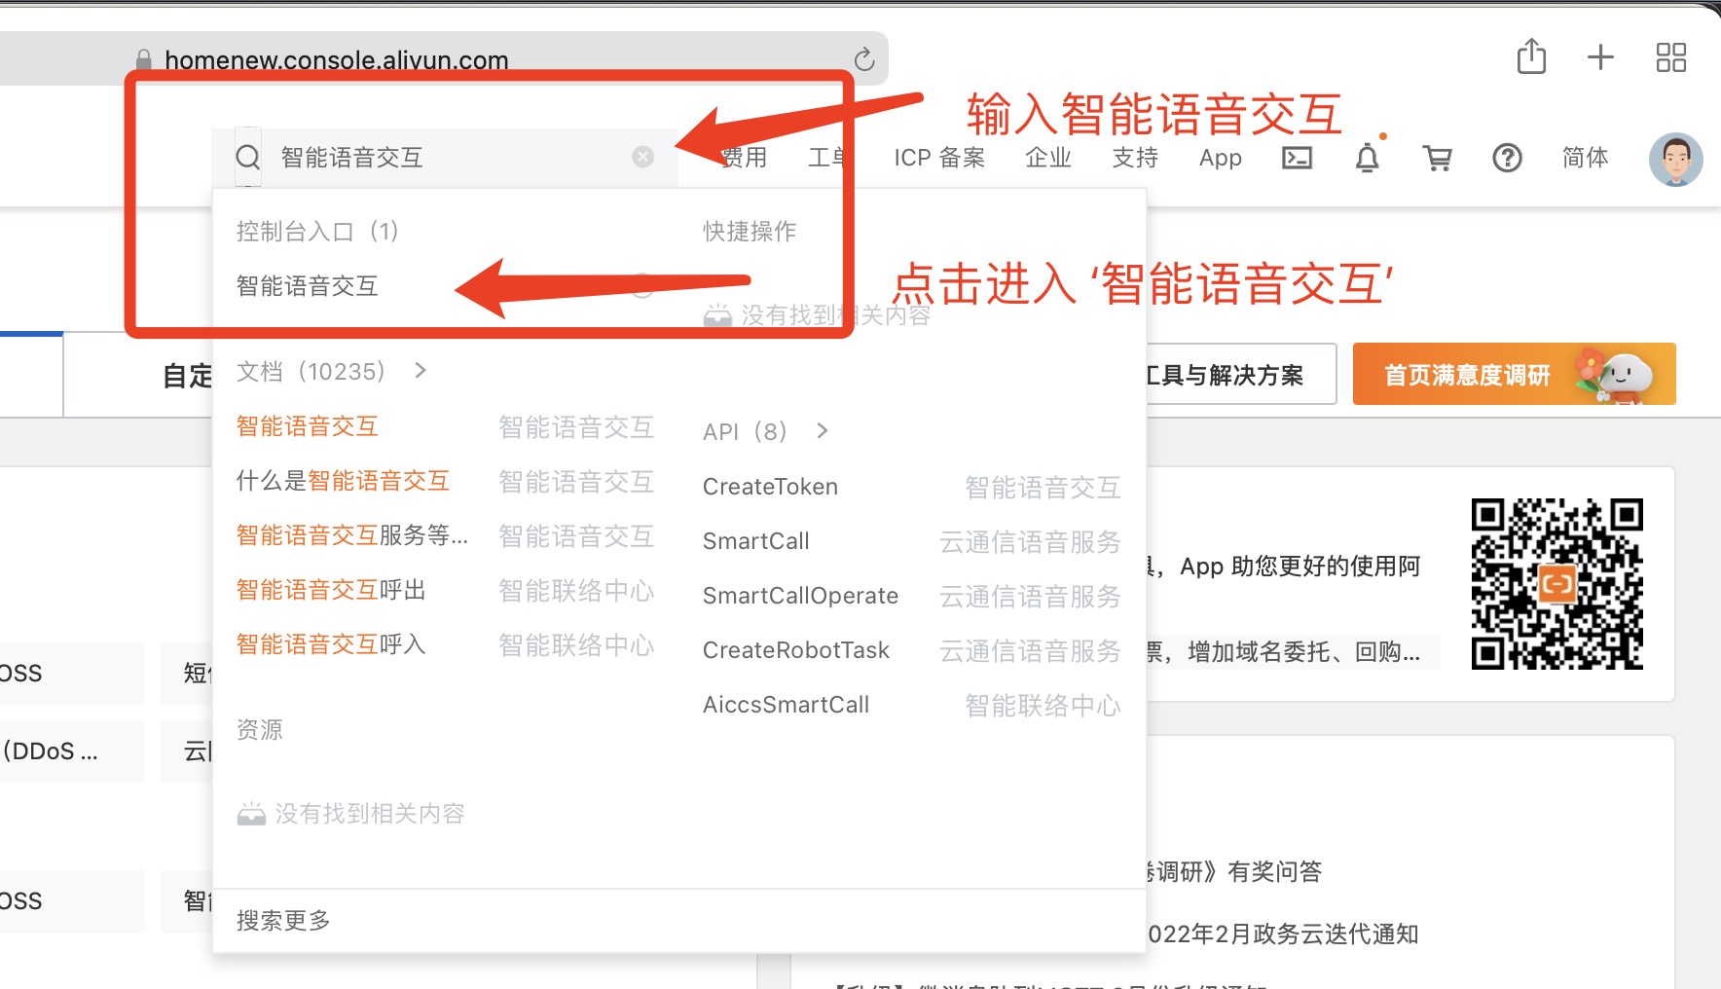Image resolution: width=1721 pixels, height=989 pixels.
Task: Open the browser share menu icon
Action: [x=1531, y=56]
